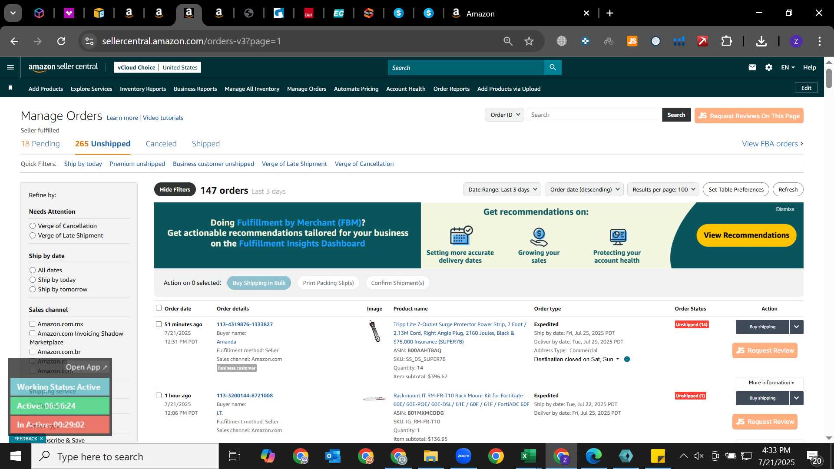Open the Seller Central hamburger menu

click(x=10, y=67)
